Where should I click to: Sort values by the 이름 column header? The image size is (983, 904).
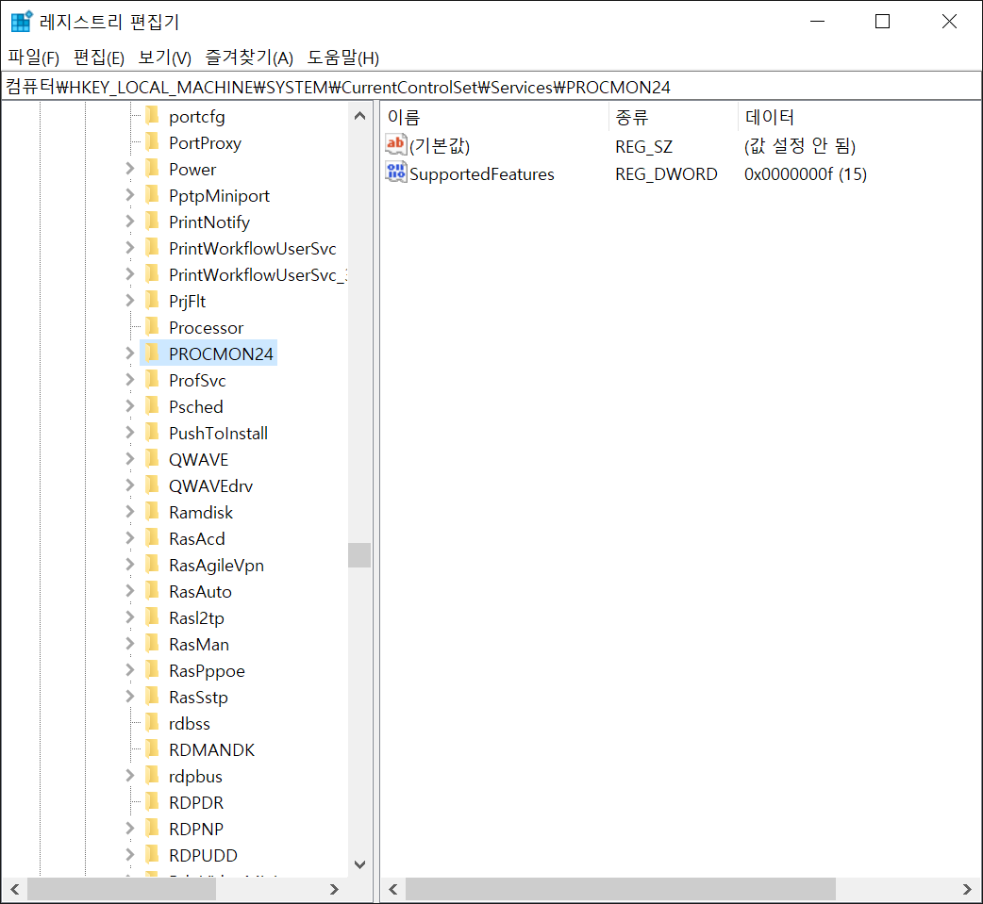pos(494,117)
